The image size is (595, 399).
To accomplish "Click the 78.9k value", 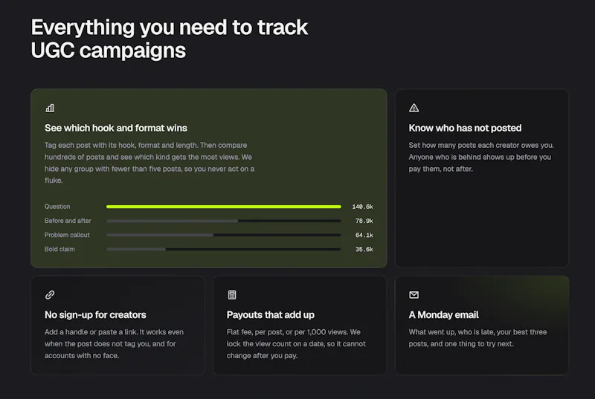I will pos(364,221).
